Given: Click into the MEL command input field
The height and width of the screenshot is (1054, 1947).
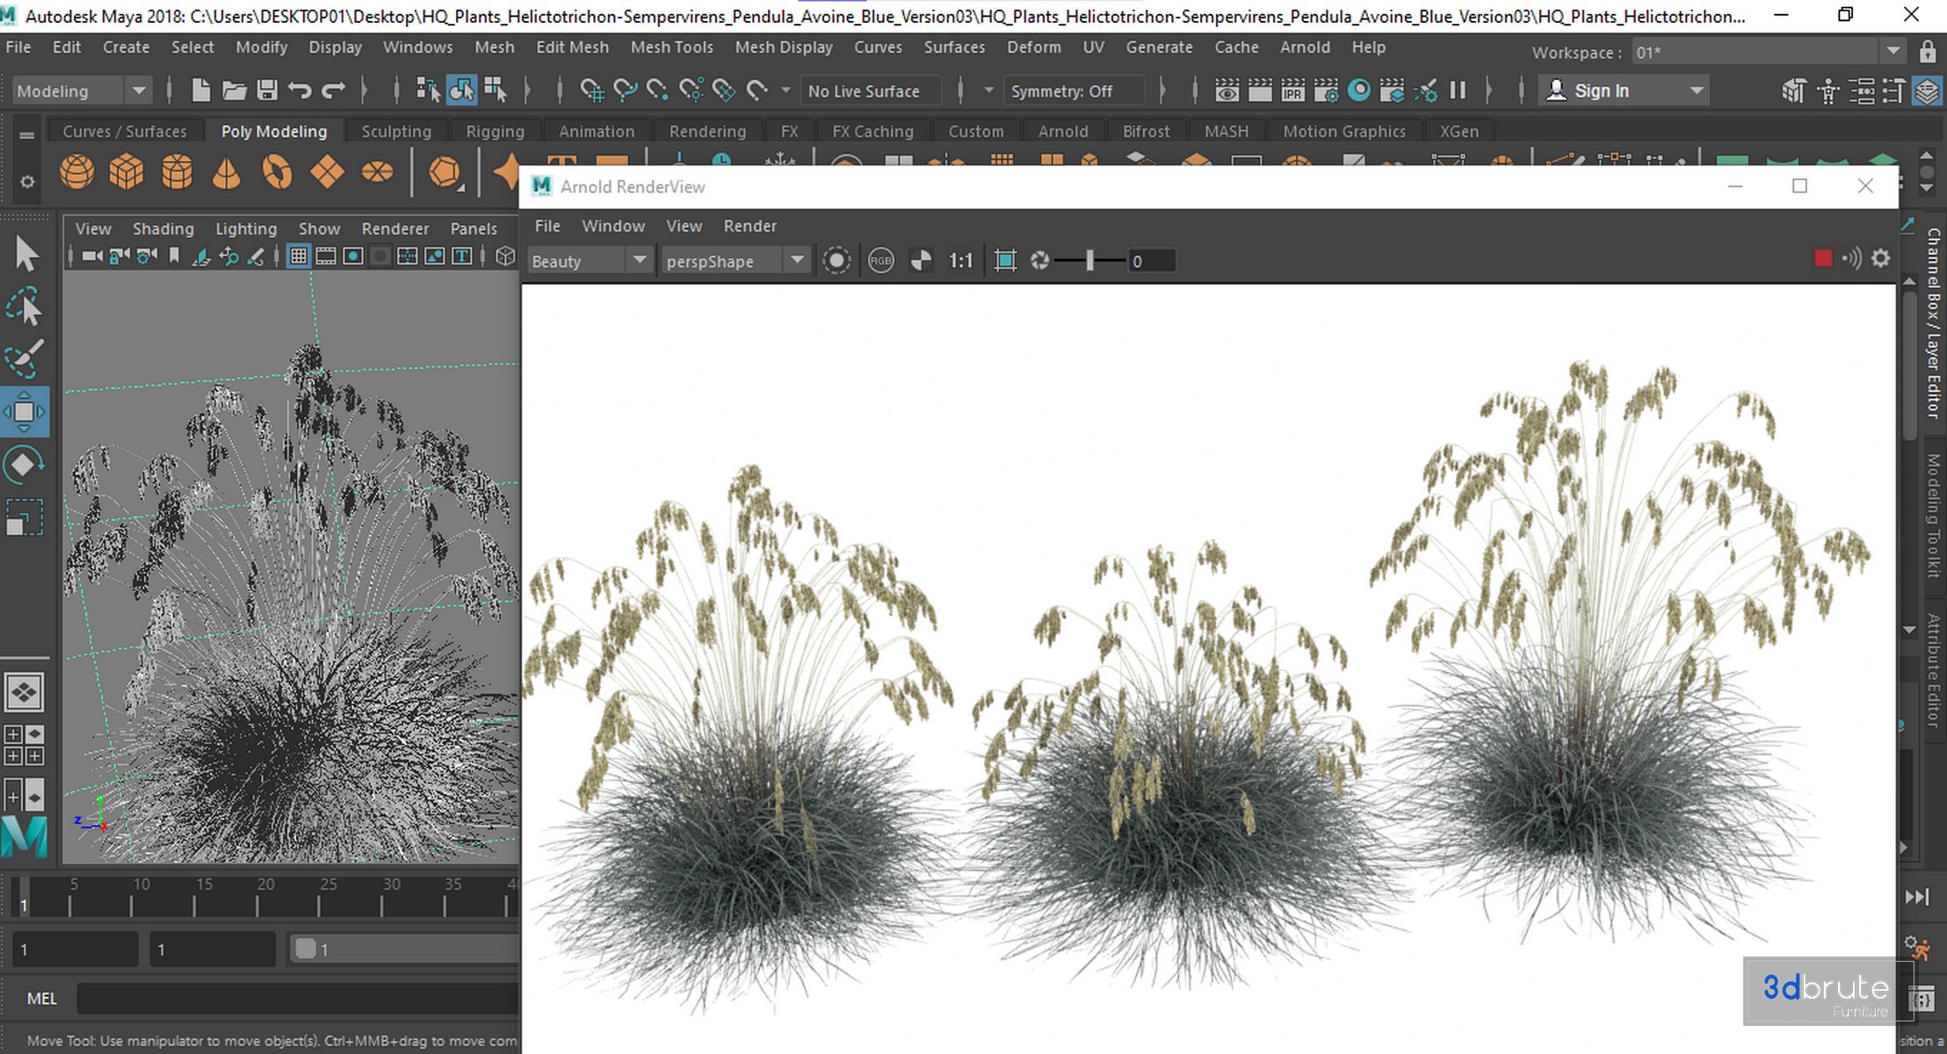Looking at the screenshot, I should pos(299,999).
